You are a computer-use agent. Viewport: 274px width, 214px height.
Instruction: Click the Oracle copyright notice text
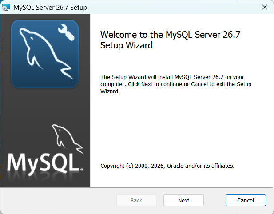[167, 166]
